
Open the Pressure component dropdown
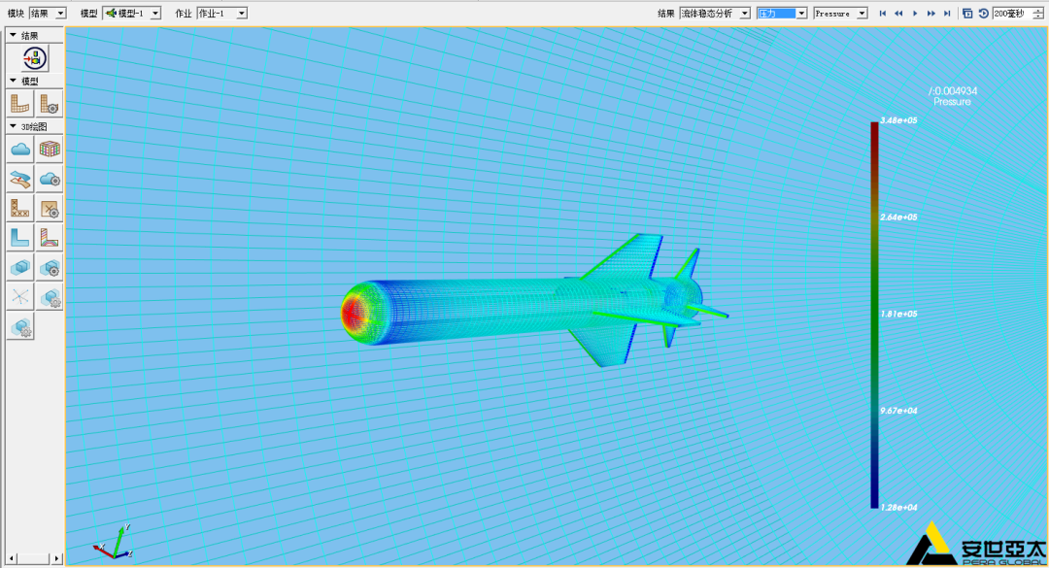840,14
